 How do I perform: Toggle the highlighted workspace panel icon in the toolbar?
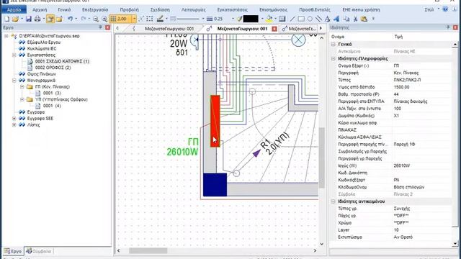click(x=50, y=19)
